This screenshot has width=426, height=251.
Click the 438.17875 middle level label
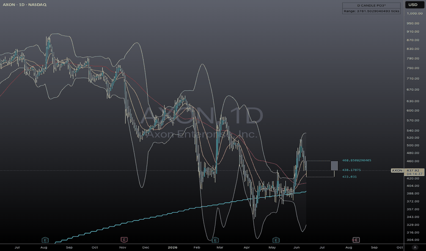tap(351, 170)
